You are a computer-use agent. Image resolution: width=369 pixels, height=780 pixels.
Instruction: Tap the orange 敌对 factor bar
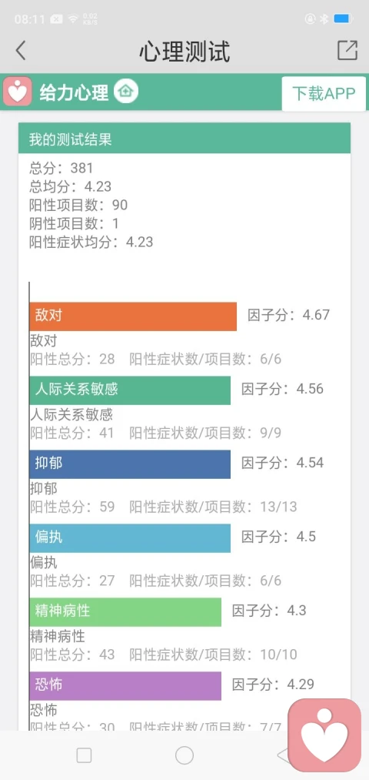(x=133, y=316)
